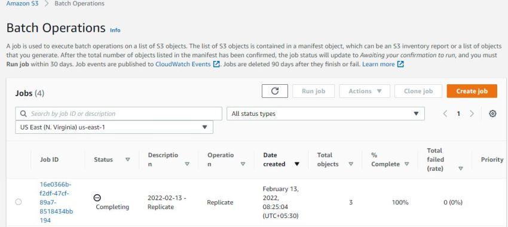Screen dimensions: 508x227
Task: Click the Jobs (4) heading
Action: [29, 93]
